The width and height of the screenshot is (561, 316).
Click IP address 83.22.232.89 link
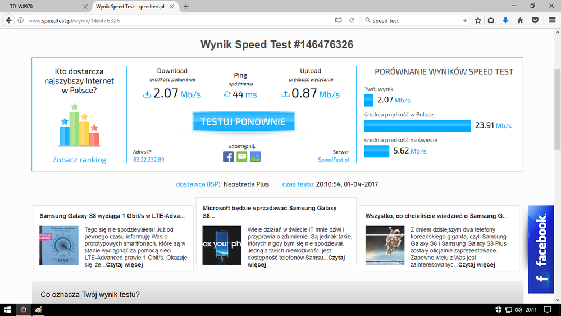pos(148,160)
